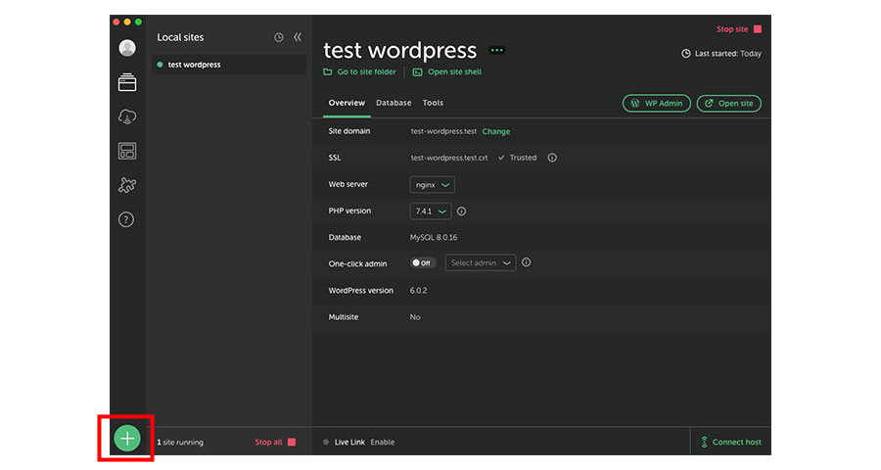Screen dimensions: 881x470
Task: Open the user avatar account icon
Action: [x=127, y=48]
